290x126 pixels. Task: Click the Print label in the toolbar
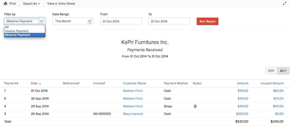coord(13,4)
